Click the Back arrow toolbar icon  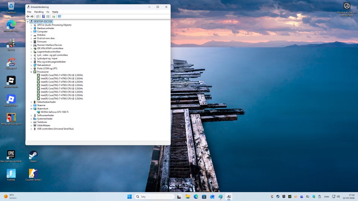[x=28, y=16]
